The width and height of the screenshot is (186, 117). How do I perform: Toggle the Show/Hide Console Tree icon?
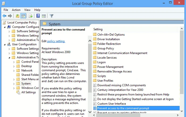23,16
